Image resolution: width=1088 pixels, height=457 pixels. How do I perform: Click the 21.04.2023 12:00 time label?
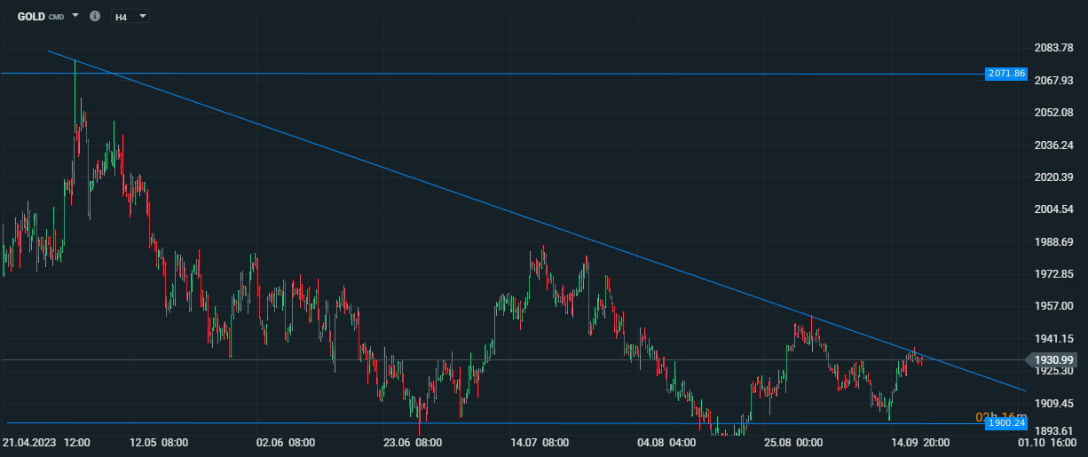coord(45,442)
